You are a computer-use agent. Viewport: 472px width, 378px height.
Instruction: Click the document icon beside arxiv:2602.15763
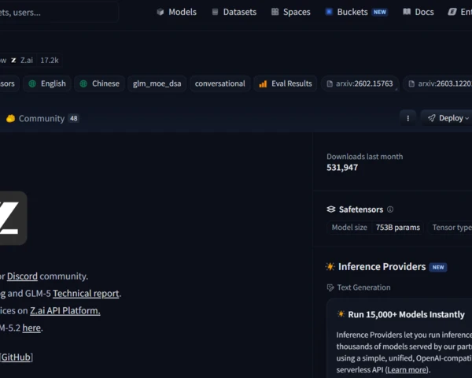pos(330,83)
